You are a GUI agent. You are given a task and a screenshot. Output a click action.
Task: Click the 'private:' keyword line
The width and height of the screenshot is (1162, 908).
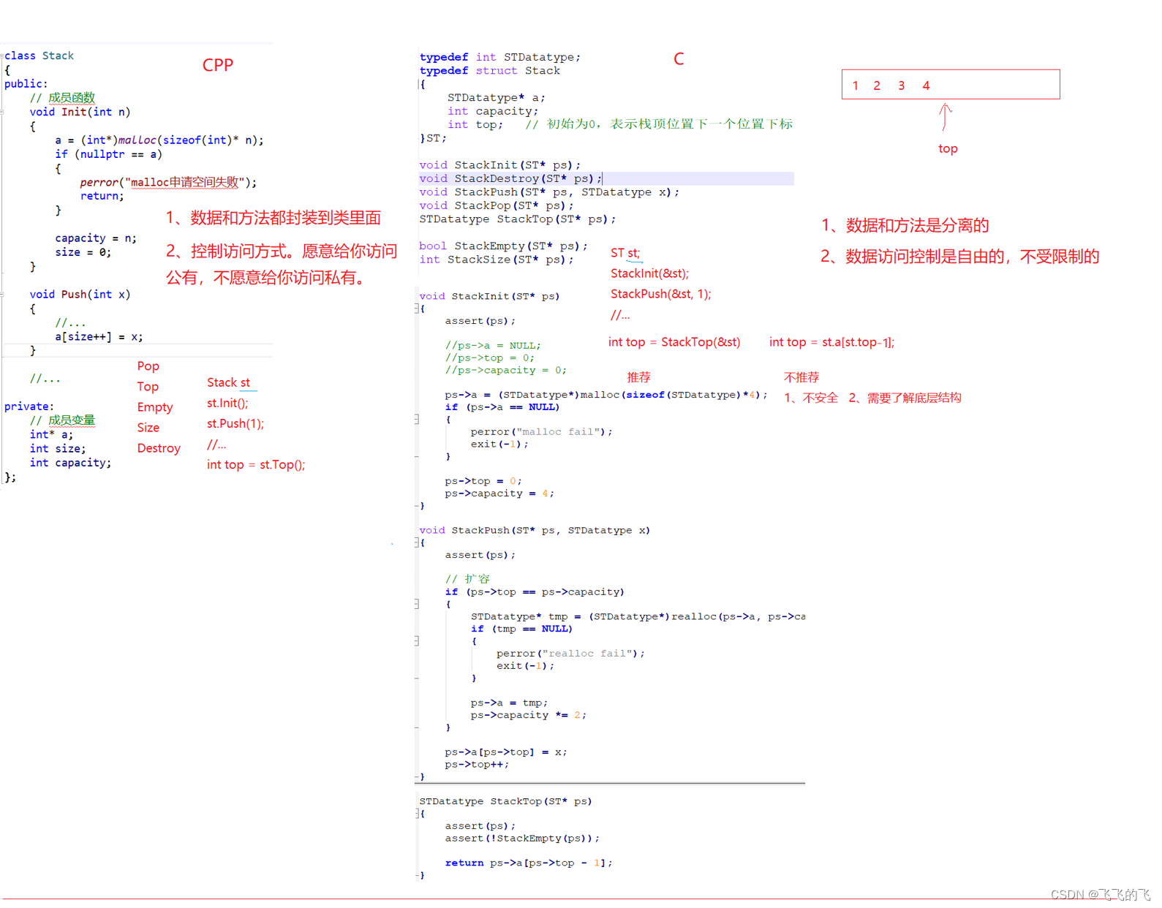tap(29, 406)
